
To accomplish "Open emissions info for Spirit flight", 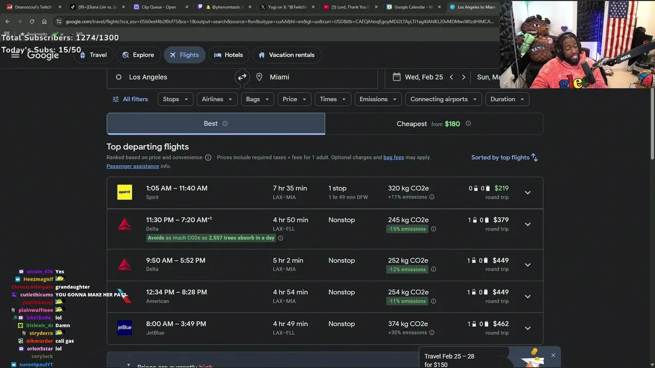I will [432, 197].
